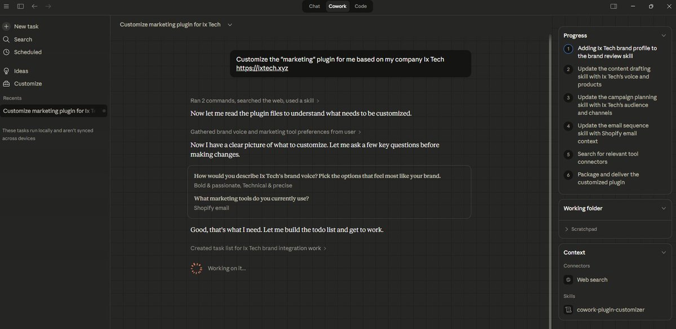The width and height of the screenshot is (676, 329).
Task: Toggle the right panel layout icon
Action: click(x=613, y=6)
